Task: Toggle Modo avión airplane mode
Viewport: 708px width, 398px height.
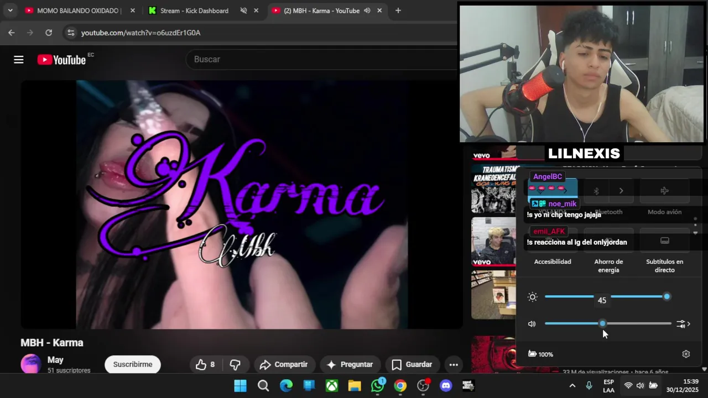Action: tap(664, 191)
